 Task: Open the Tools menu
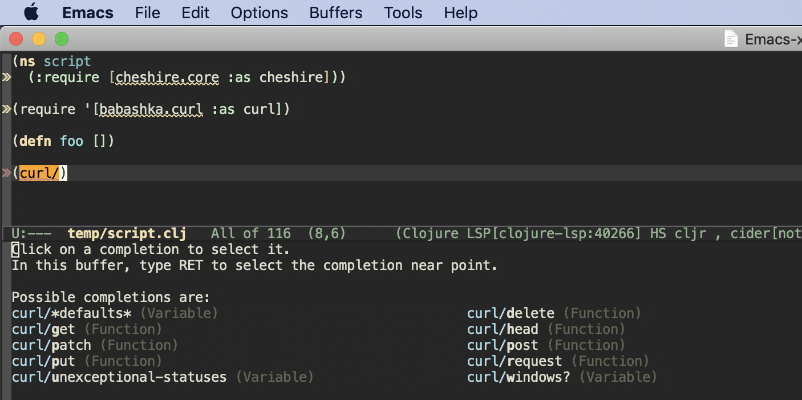tap(403, 13)
